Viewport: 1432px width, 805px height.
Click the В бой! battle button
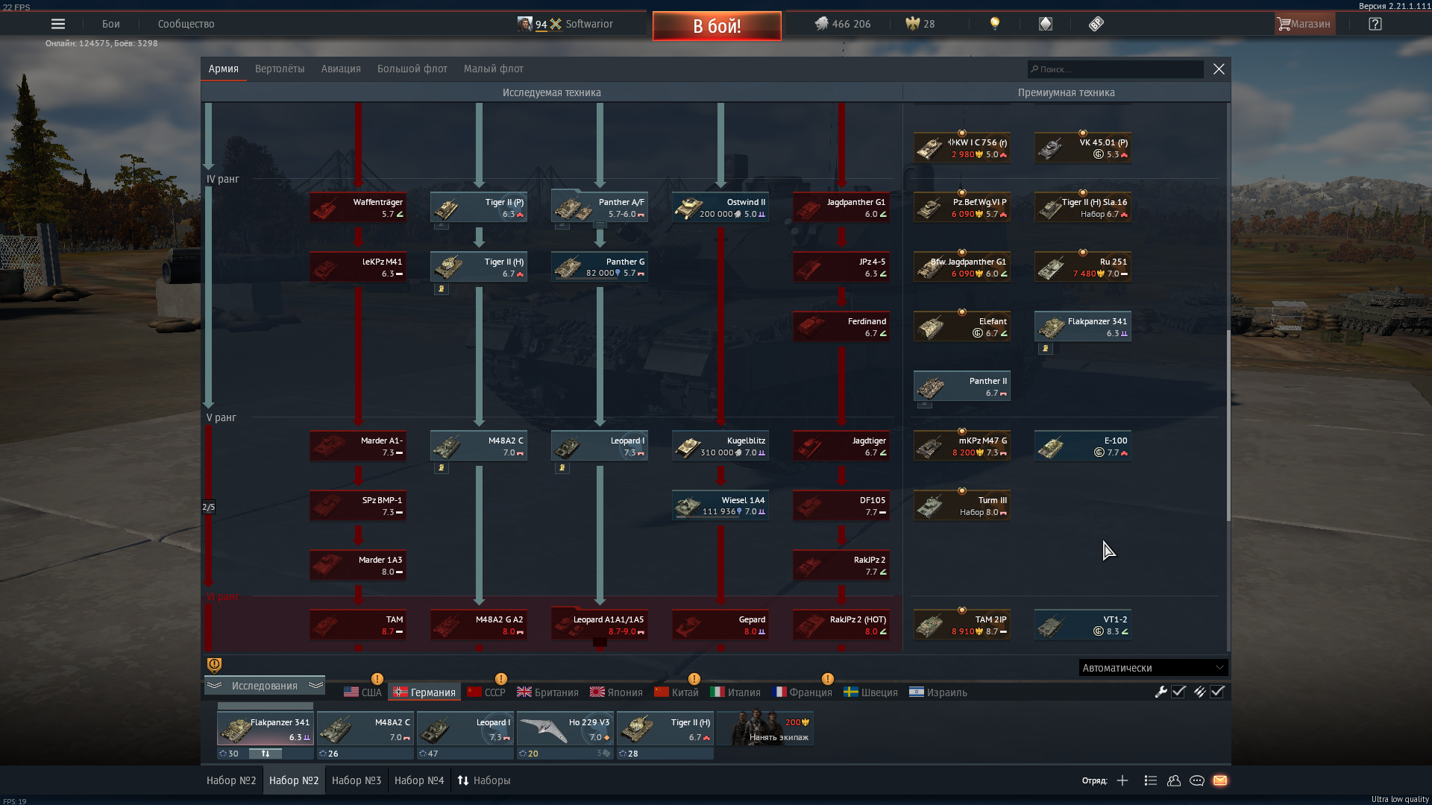(x=717, y=26)
